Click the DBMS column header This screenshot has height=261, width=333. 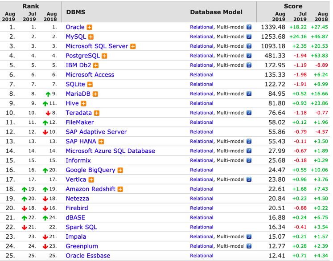[75, 12]
